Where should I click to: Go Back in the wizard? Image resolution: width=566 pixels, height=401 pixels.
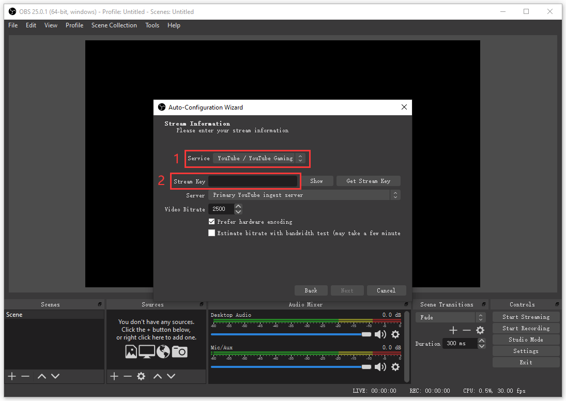pos(311,290)
